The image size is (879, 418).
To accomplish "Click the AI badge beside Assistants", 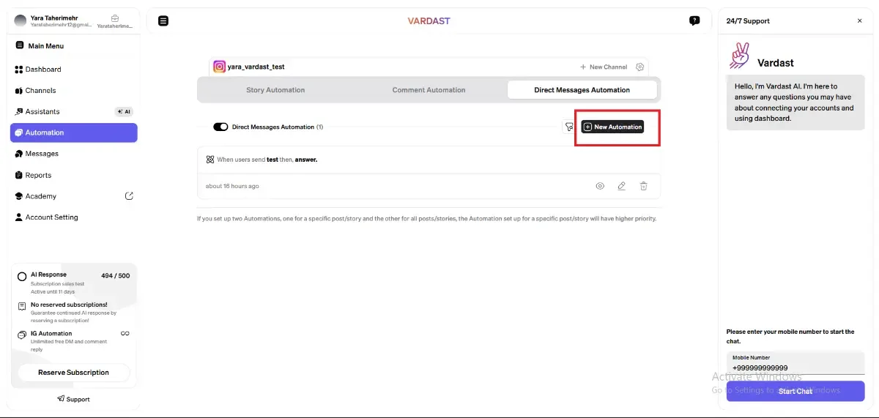I will [x=124, y=112].
